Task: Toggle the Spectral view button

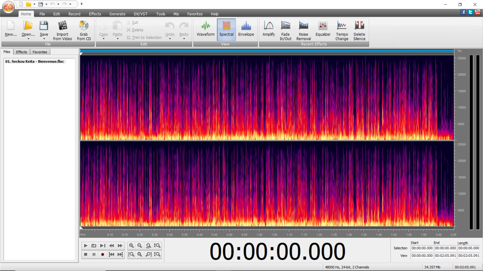Action: pos(226,30)
